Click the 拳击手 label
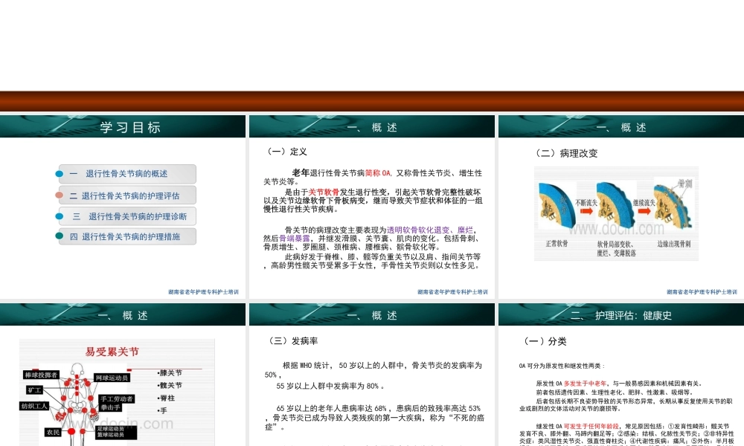744x446 pixels. point(110,407)
